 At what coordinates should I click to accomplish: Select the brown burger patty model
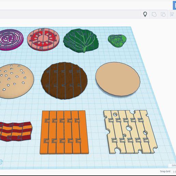pyautogui.click(x=64, y=81)
